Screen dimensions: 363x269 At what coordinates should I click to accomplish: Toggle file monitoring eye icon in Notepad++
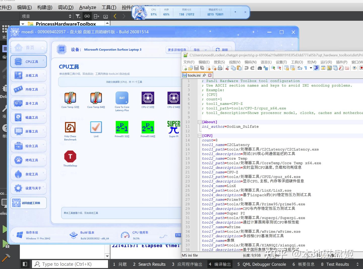354,68
